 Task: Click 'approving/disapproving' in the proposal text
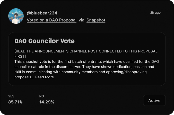(126, 72)
